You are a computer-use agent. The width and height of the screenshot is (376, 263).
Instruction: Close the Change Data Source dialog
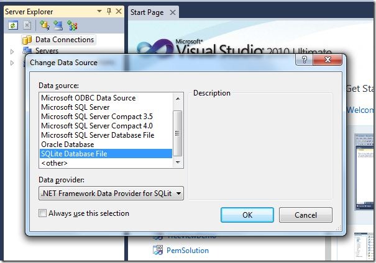(x=328, y=60)
